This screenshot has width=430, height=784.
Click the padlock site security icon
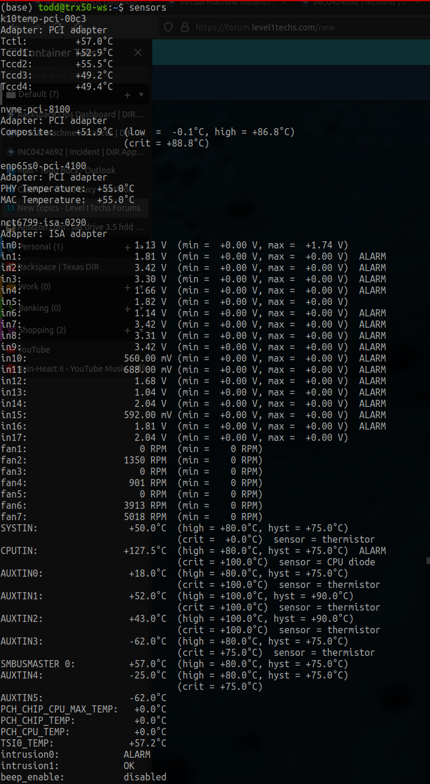pyautogui.click(x=184, y=27)
